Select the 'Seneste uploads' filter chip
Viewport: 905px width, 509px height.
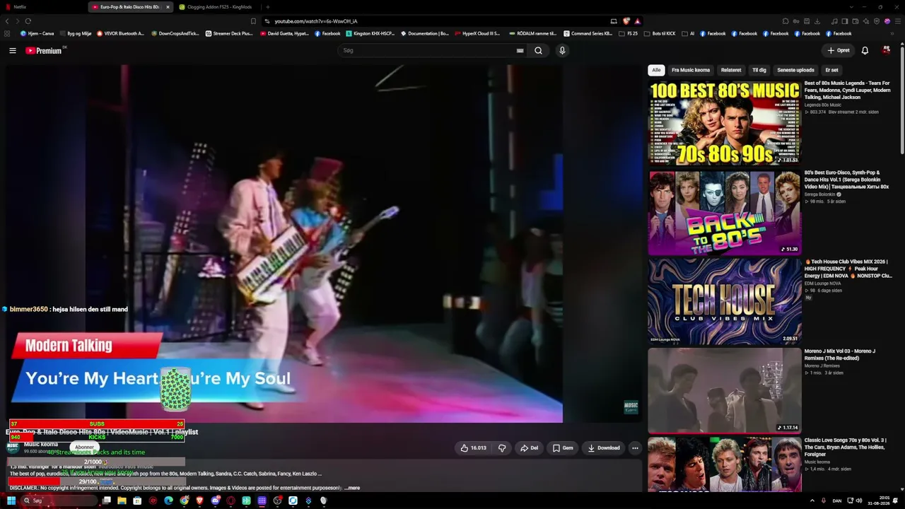tap(795, 70)
